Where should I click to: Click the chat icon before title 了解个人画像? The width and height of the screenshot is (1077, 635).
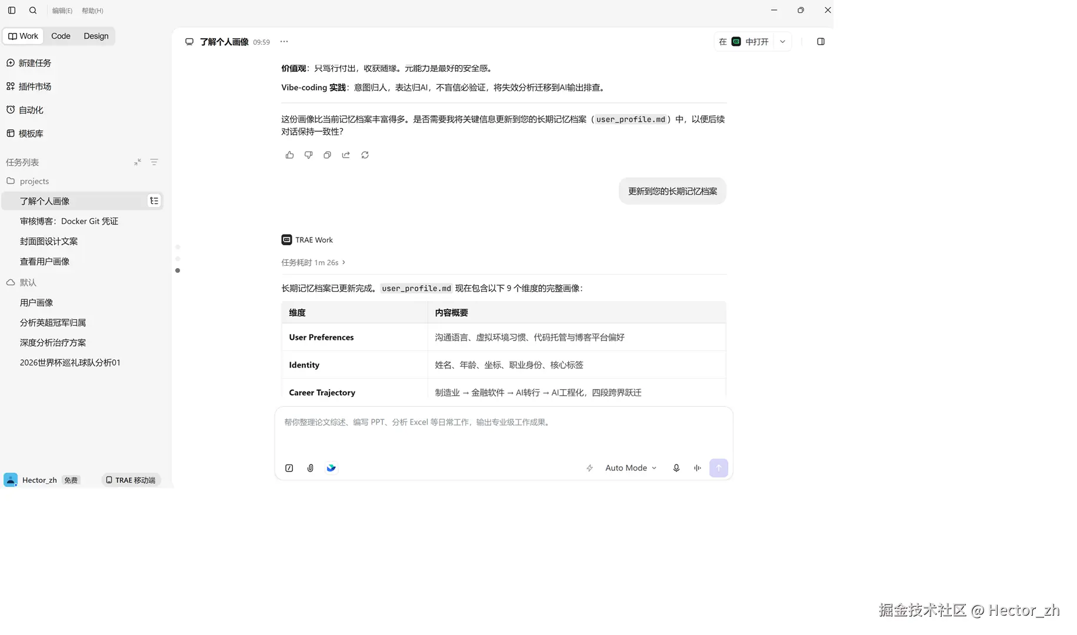pos(189,42)
